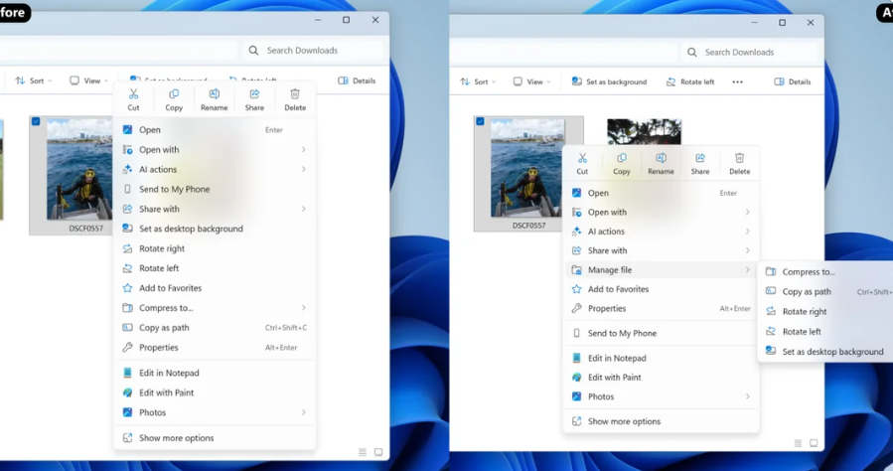Click Copy icon in left window context menu
The image size is (893, 471).
click(x=174, y=94)
